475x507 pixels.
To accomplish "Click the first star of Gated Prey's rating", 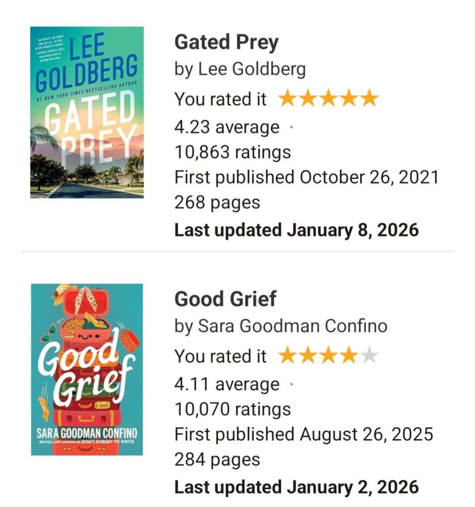I will click(288, 99).
